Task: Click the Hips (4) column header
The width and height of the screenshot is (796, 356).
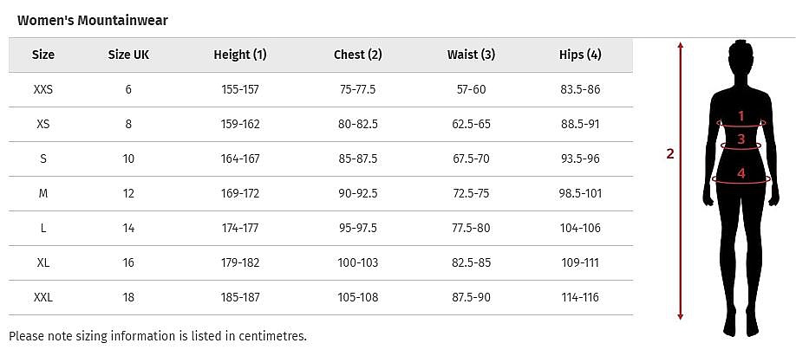Action: coord(580,55)
